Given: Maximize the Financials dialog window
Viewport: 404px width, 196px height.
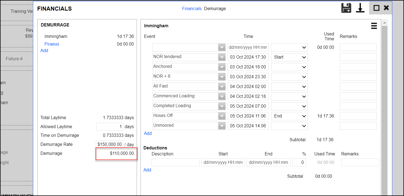Looking at the screenshot, I should coord(376,8).
